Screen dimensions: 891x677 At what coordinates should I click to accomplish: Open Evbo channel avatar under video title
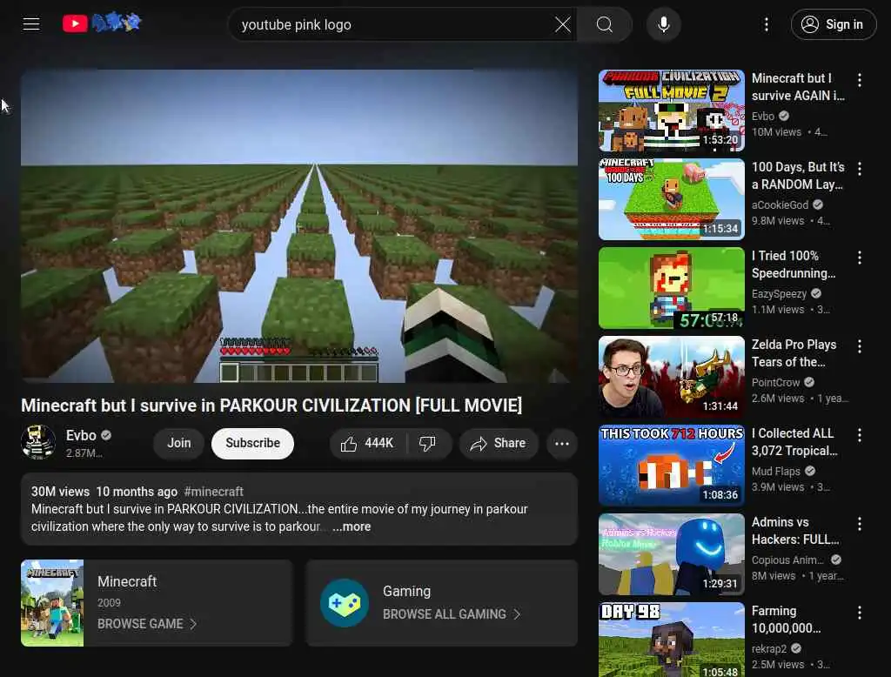(38, 442)
